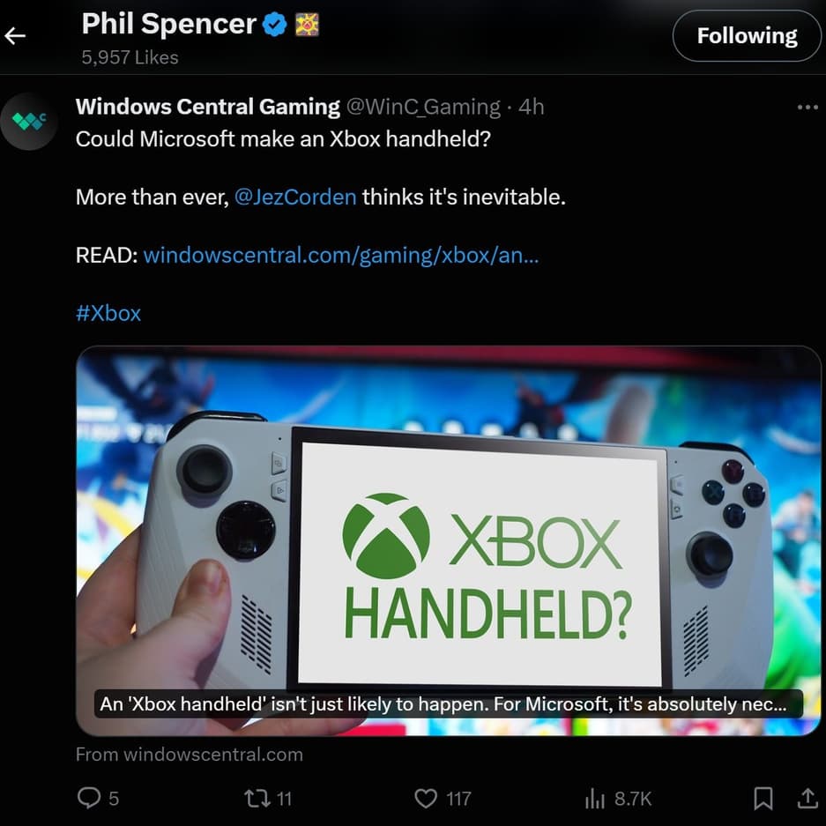Viewport: 826px width, 826px height.
Task: Open the @JezCorden mention link
Action: point(295,197)
